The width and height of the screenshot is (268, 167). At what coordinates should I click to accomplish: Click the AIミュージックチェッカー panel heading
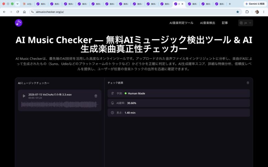(x=34, y=83)
